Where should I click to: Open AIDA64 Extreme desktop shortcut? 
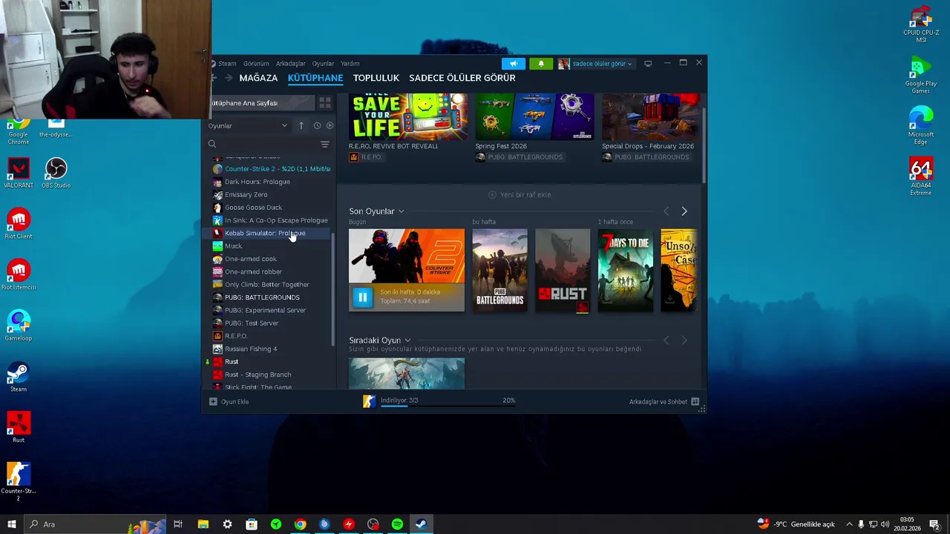point(921,177)
